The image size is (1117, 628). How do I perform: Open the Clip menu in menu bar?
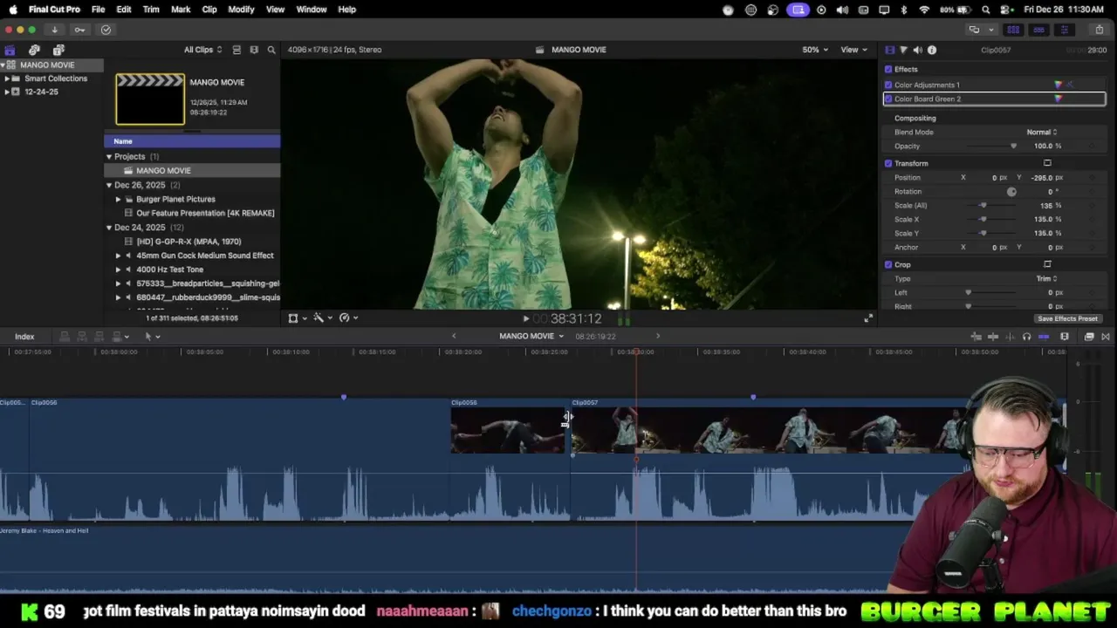click(209, 10)
